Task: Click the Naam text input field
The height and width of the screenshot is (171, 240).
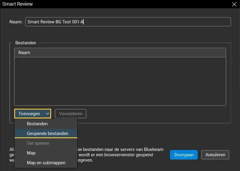Action: click(x=128, y=22)
